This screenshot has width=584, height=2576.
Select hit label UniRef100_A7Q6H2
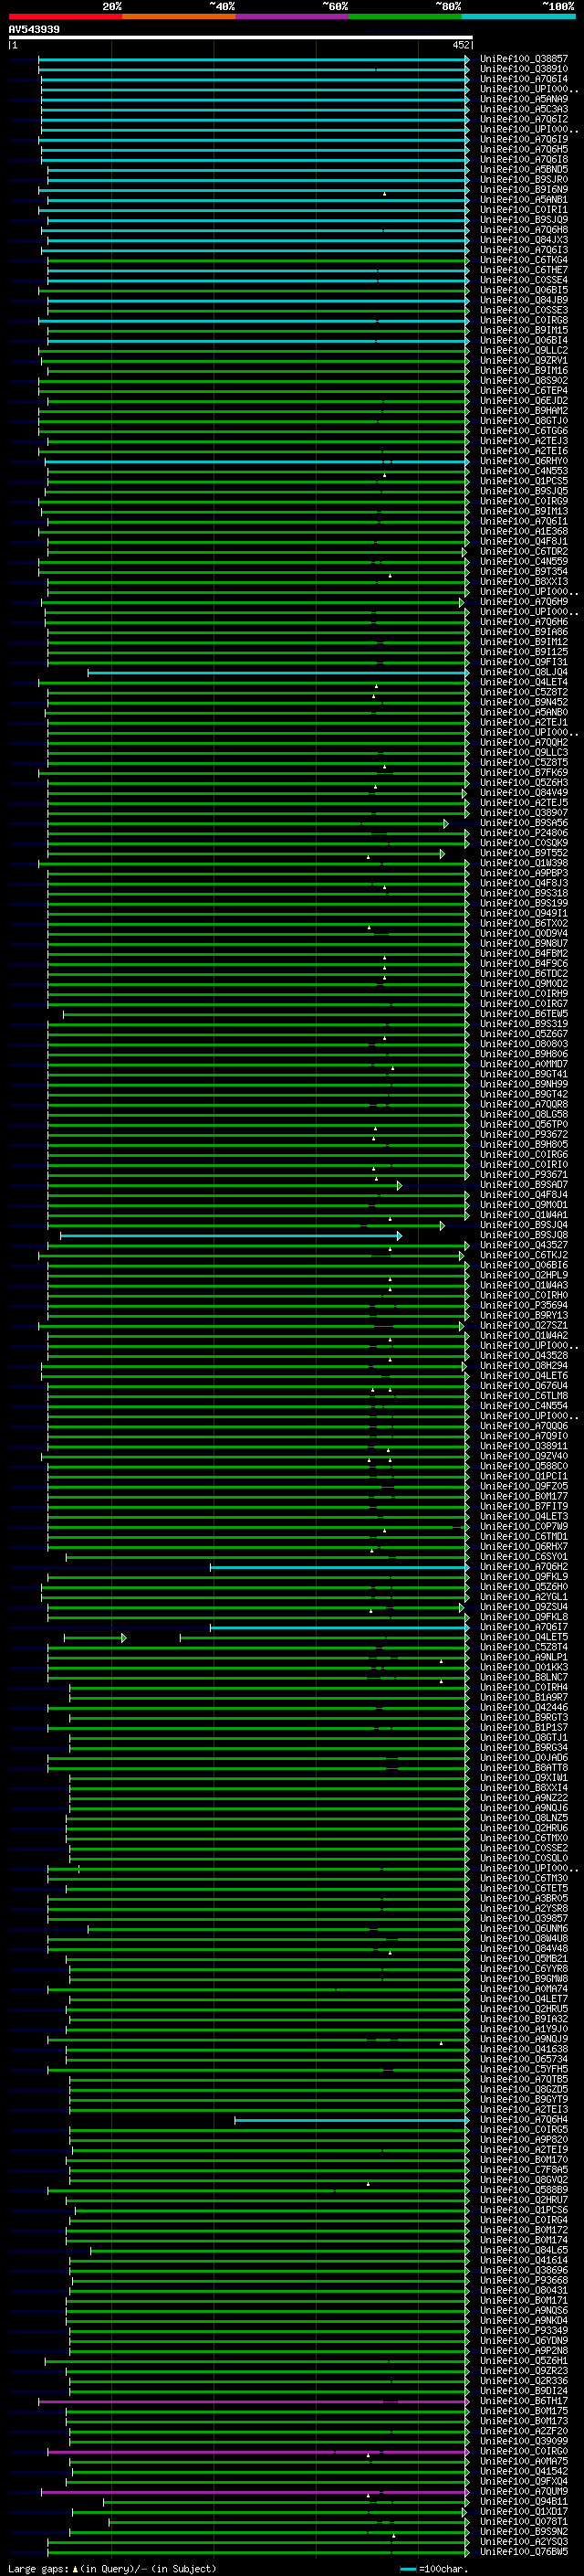pyautogui.click(x=524, y=1567)
